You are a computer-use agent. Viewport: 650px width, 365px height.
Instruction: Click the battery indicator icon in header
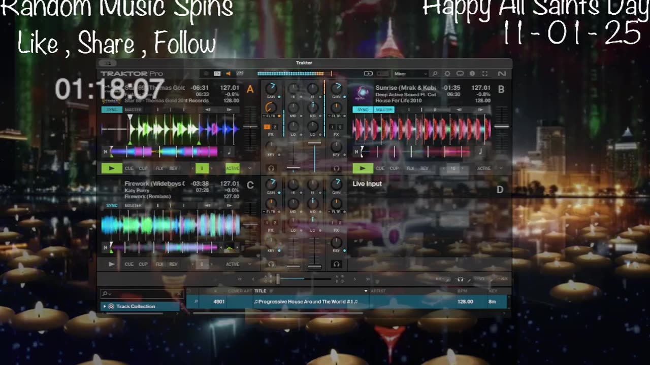pos(369,74)
